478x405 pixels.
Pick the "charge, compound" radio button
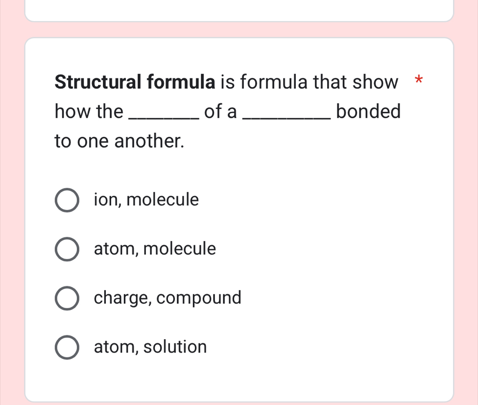(x=66, y=298)
